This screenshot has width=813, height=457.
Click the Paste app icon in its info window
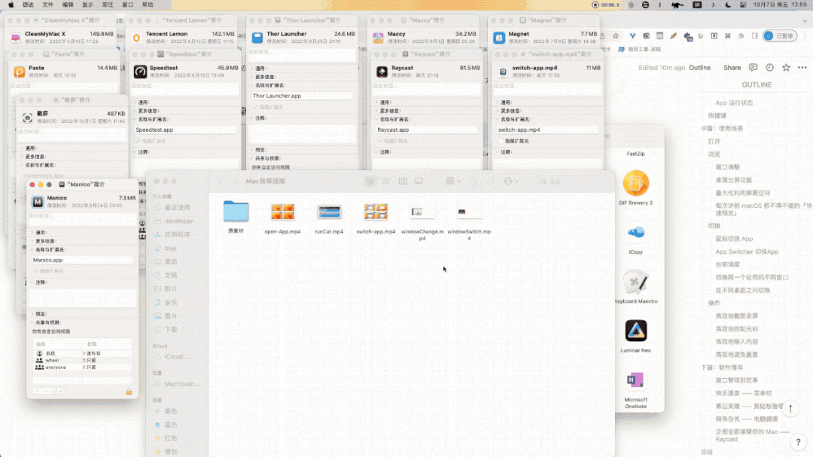coord(19,72)
